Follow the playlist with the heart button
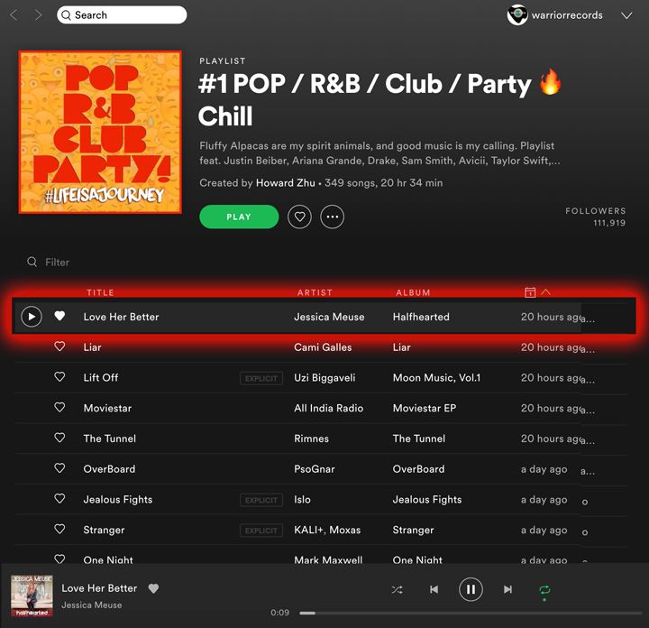 tap(299, 217)
